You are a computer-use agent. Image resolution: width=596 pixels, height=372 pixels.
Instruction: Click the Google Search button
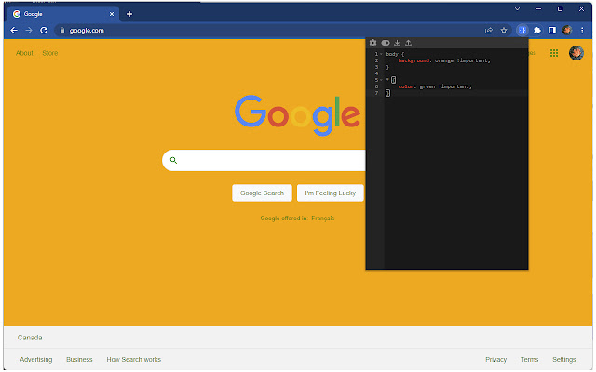pos(262,193)
